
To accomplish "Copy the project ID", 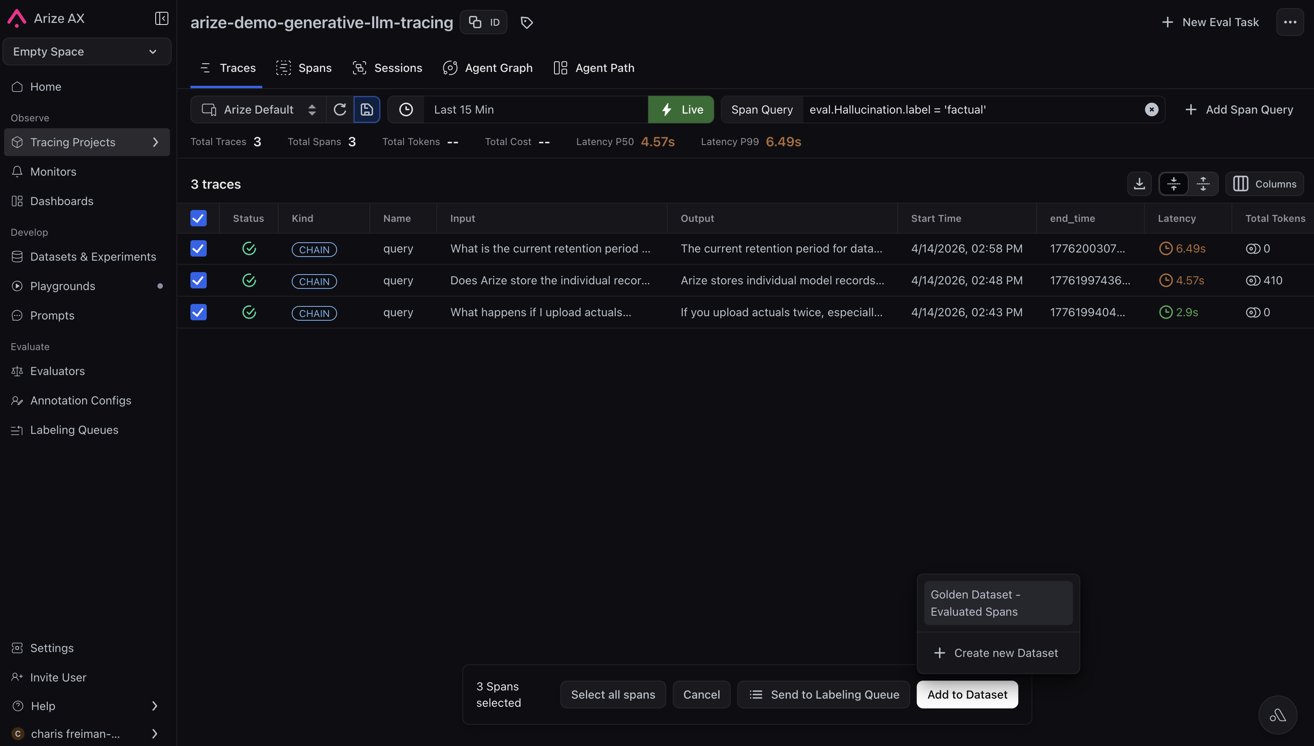I will pyautogui.click(x=484, y=22).
